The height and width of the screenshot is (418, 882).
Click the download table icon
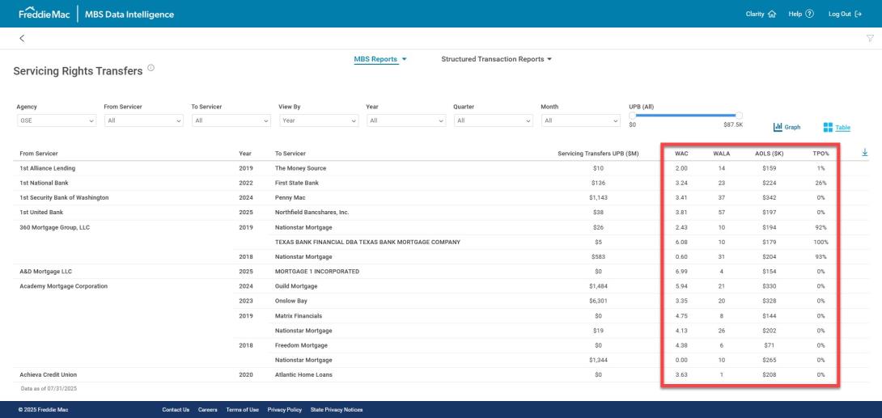864,152
